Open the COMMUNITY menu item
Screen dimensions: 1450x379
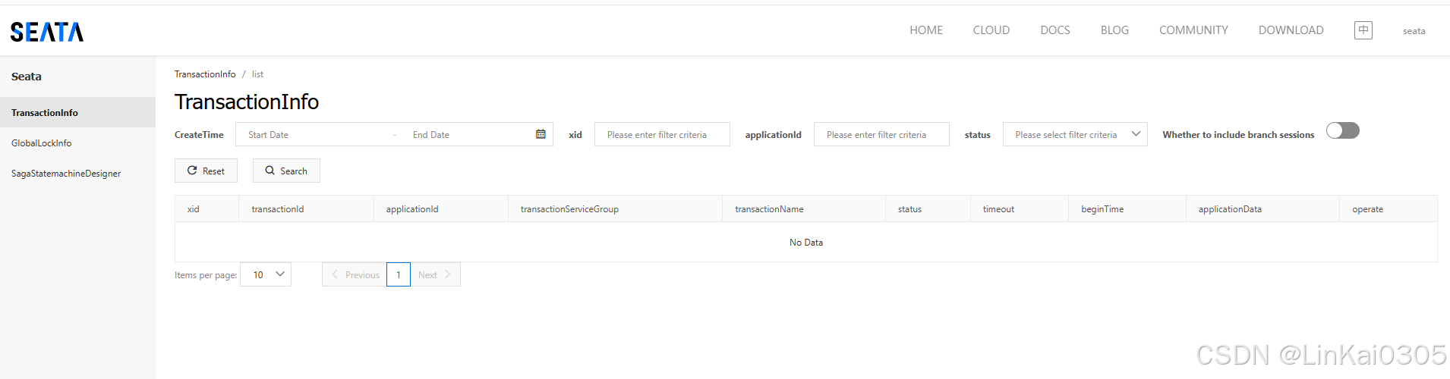pyautogui.click(x=1193, y=30)
